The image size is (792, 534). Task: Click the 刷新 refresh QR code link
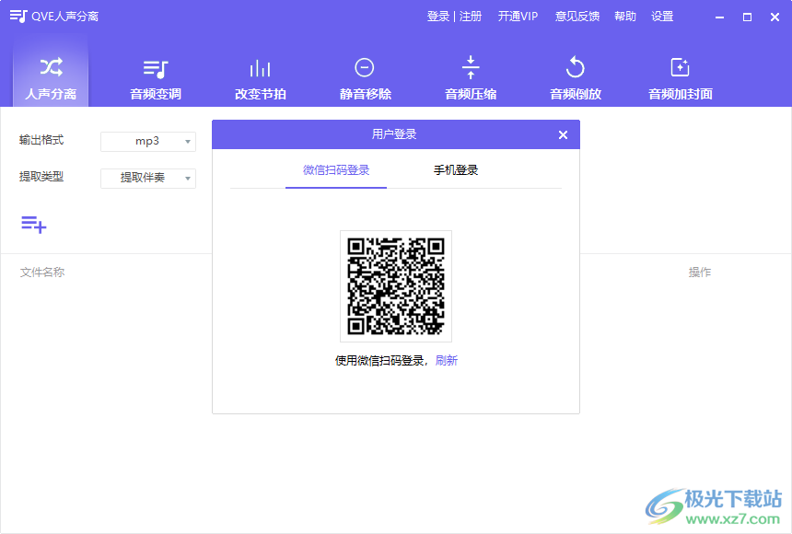tap(445, 360)
